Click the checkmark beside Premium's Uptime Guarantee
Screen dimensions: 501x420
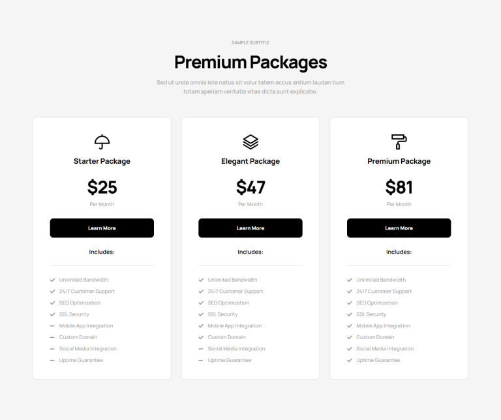(x=350, y=360)
